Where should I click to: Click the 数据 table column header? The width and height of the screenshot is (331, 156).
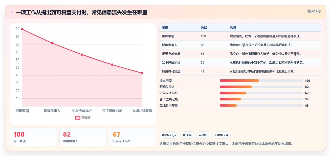204,28
